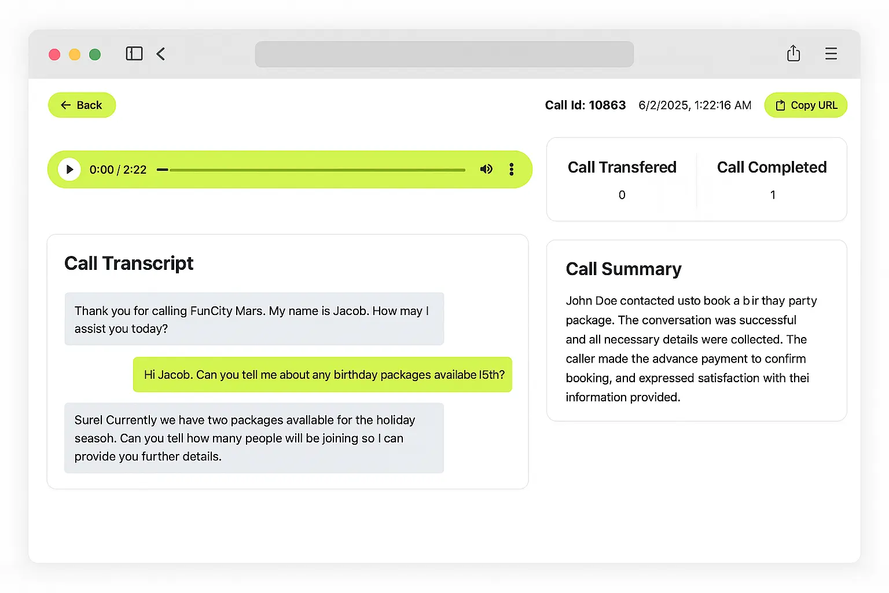Screen dimensions: 889x593
Task: Click the Call Completed count 1
Action: 773,195
